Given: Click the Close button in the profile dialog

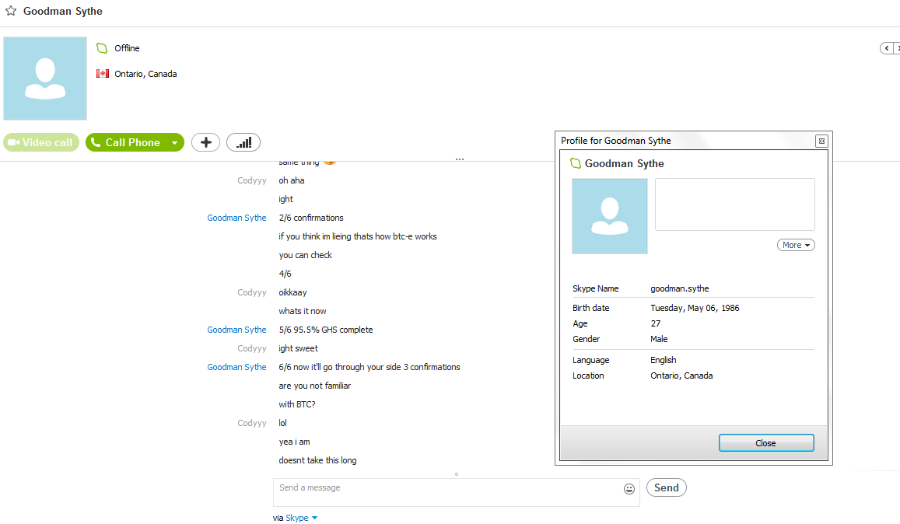Looking at the screenshot, I should point(766,443).
